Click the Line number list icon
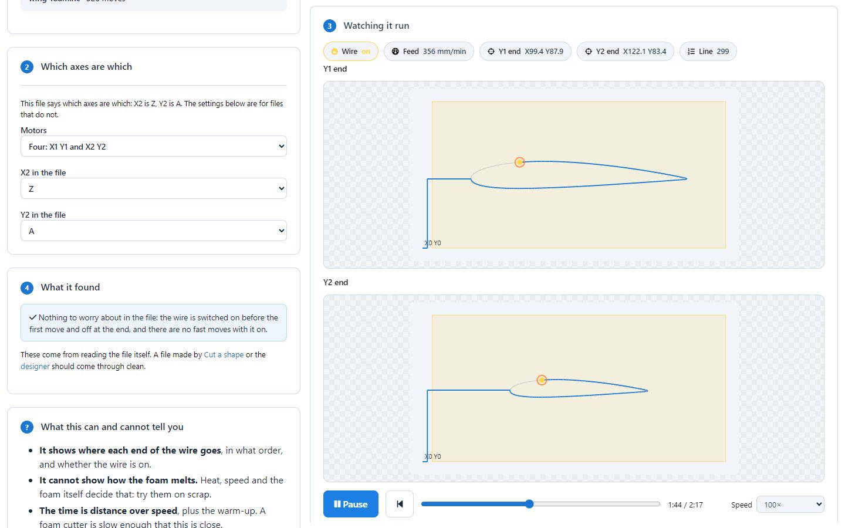This screenshot has width=845, height=528. [691, 52]
